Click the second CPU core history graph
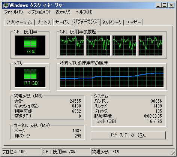Screen dimensions: 177x157 coord(98,45)
